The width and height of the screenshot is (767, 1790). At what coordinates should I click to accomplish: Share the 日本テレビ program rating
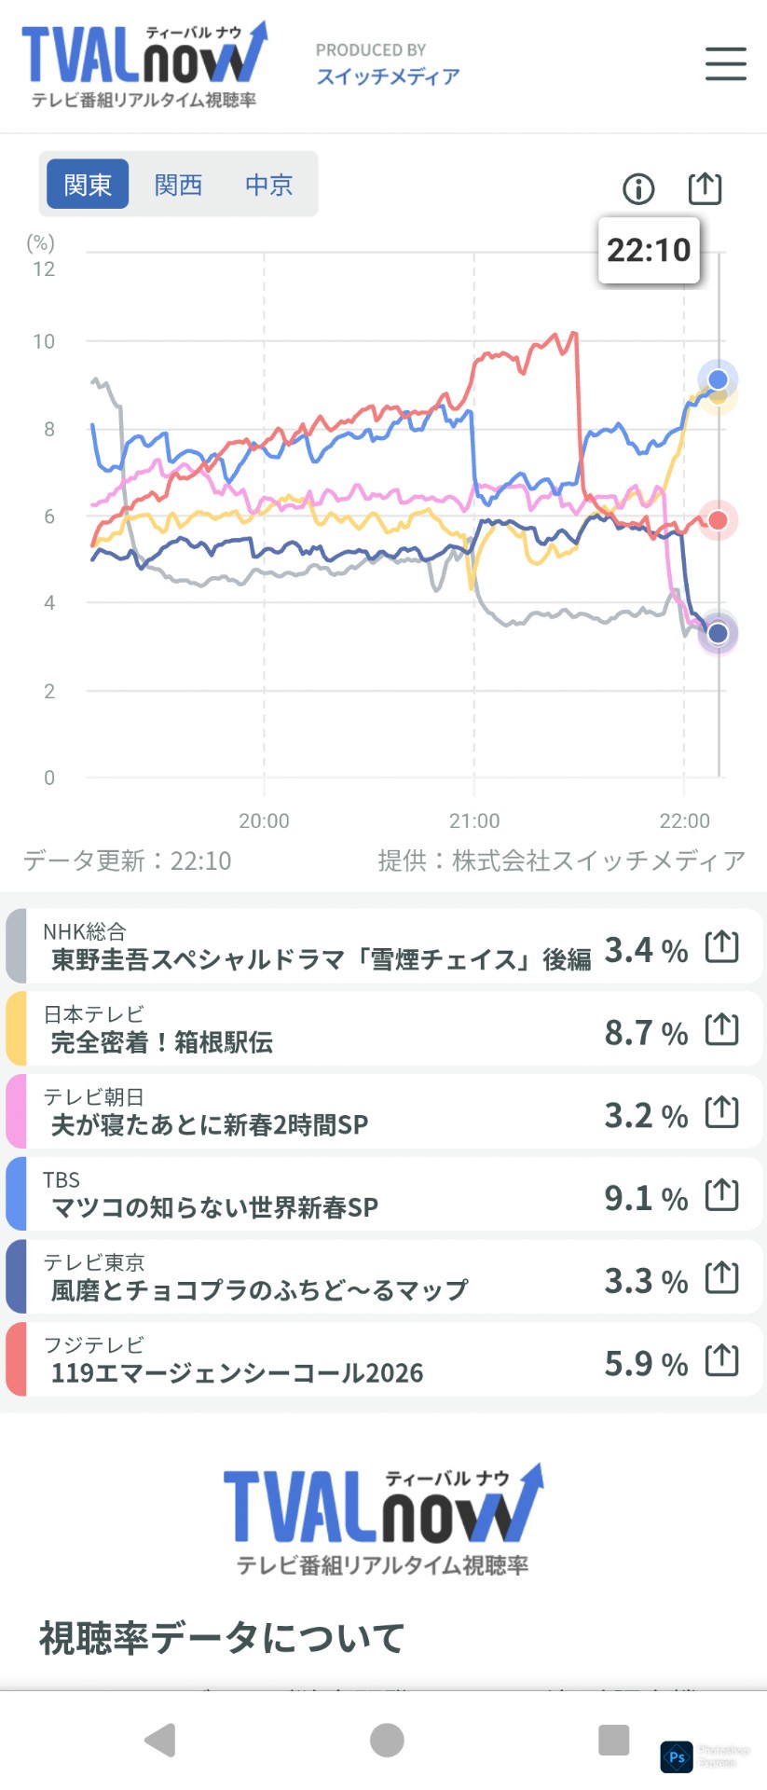point(722,1030)
